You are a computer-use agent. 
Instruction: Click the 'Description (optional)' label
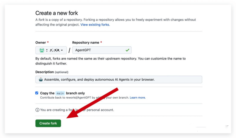coord(52,72)
